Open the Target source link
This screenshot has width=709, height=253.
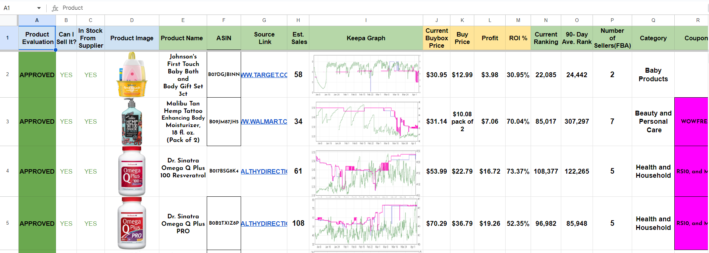pyautogui.click(x=264, y=75)
